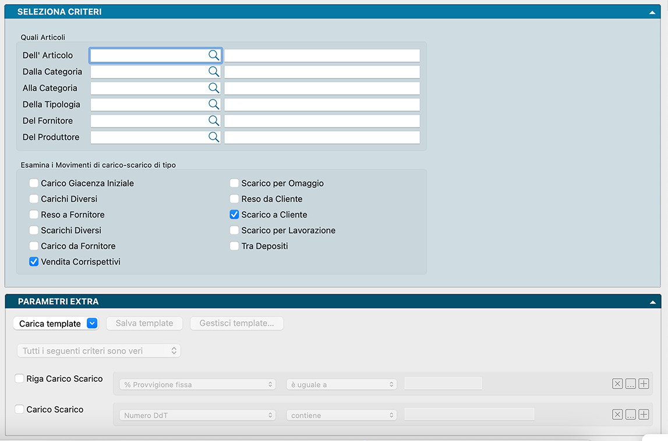Image resolution: width=668 pixels, height=441 pixels.
Task: Click the search magnifier for Dell' Articolo
Action: pos(214,55)
